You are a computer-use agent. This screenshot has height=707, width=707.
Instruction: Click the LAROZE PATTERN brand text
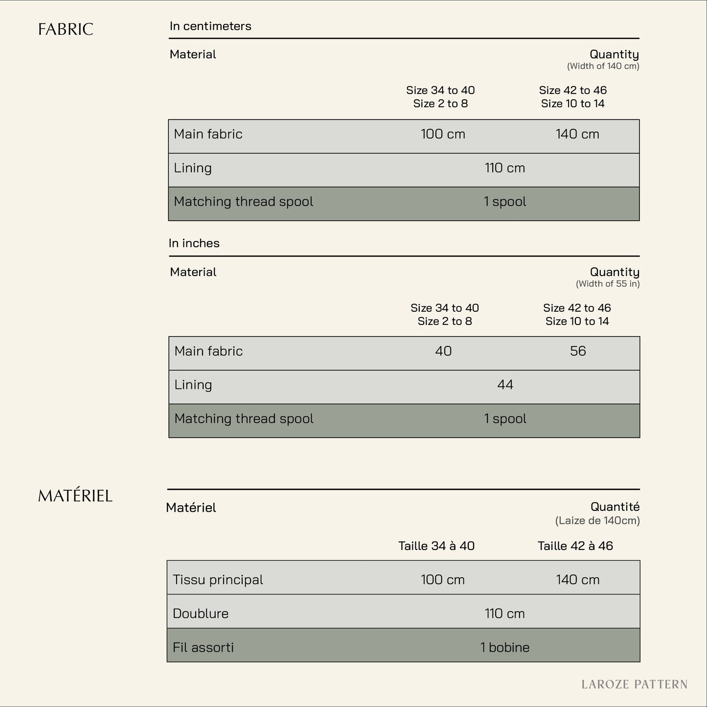point(634,684)
